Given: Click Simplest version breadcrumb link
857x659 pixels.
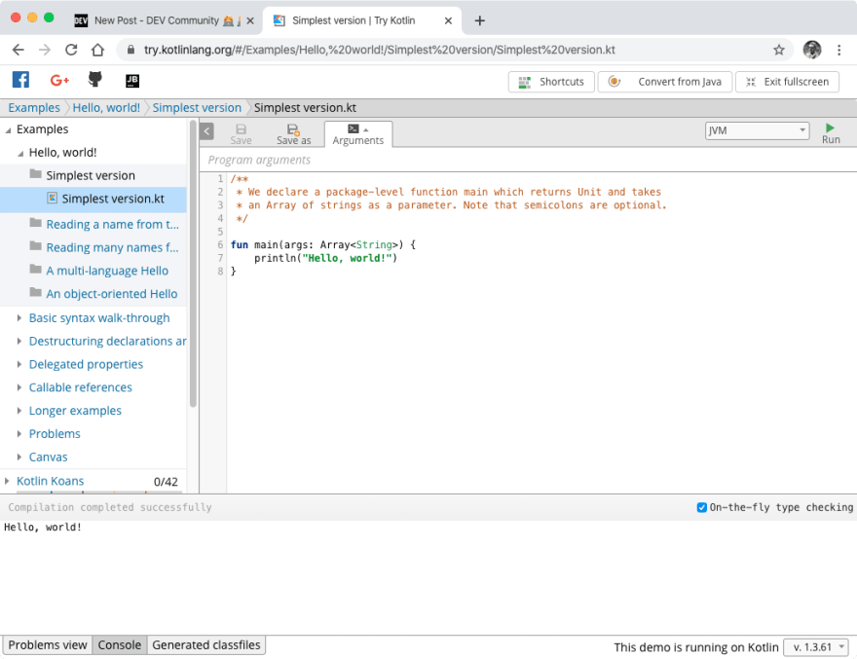Looking at the screenshot, I should tap(197, 108).
